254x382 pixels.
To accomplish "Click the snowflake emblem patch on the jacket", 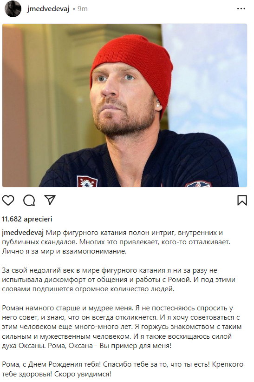I will [87, 181].
